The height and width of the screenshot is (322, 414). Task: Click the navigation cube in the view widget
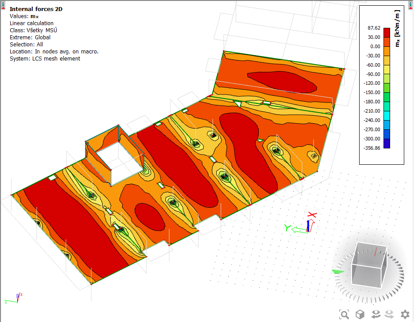click(369, 264)
